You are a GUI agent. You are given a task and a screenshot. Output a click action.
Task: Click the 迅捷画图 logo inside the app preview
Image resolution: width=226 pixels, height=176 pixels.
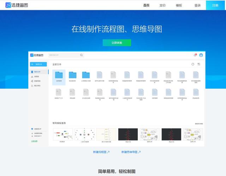tap(37, 55)
